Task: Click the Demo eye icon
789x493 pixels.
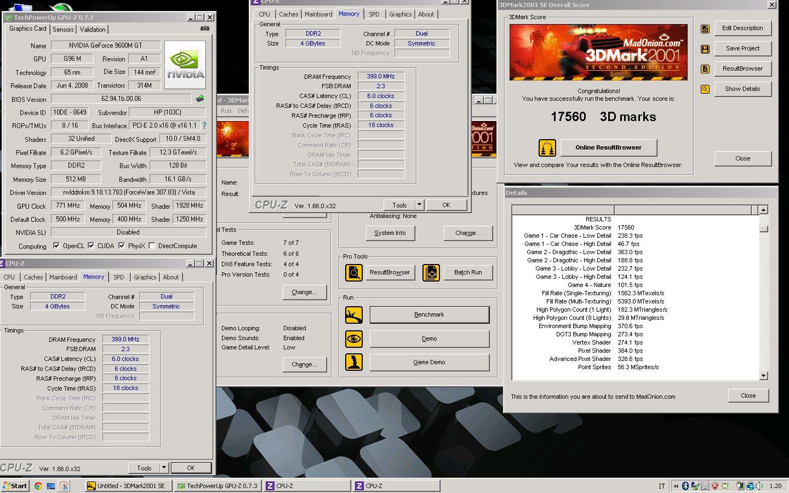Action: click(354, 339)
